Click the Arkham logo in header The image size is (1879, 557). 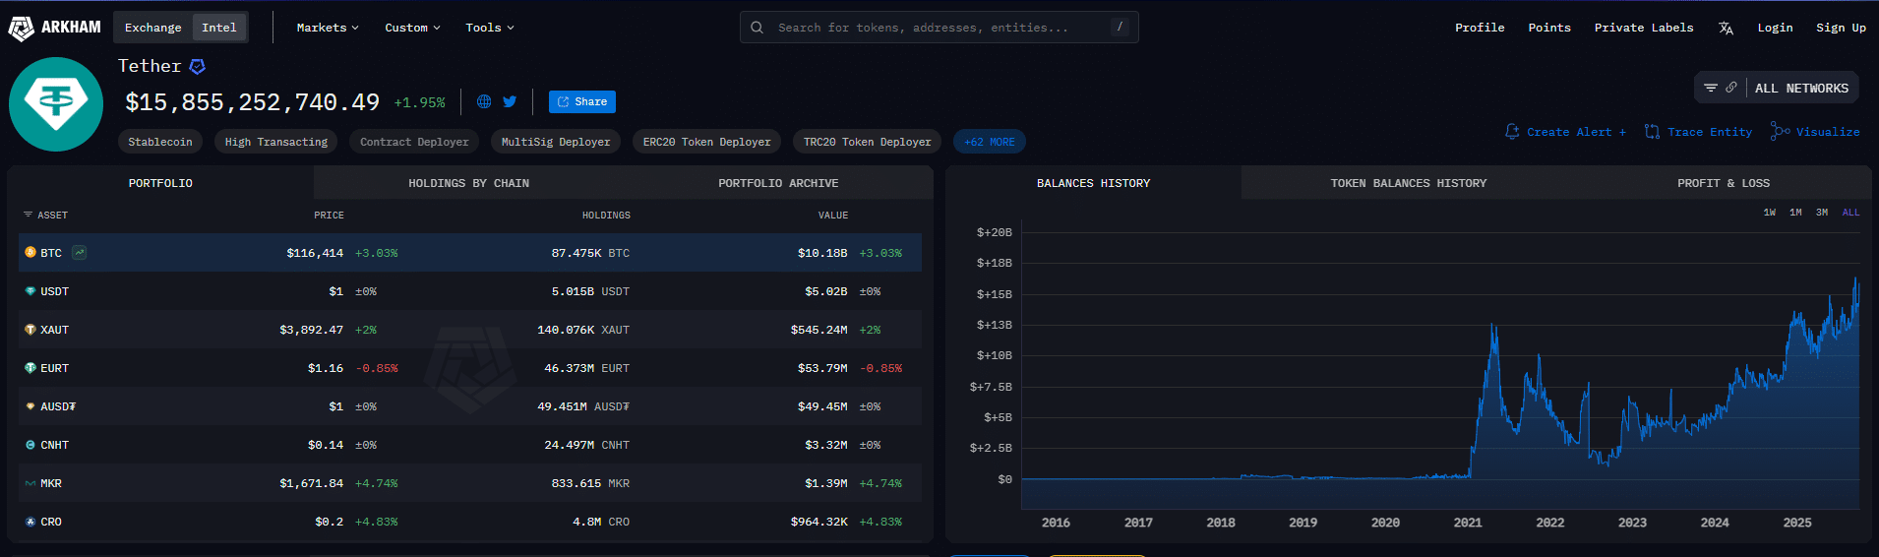55,28
